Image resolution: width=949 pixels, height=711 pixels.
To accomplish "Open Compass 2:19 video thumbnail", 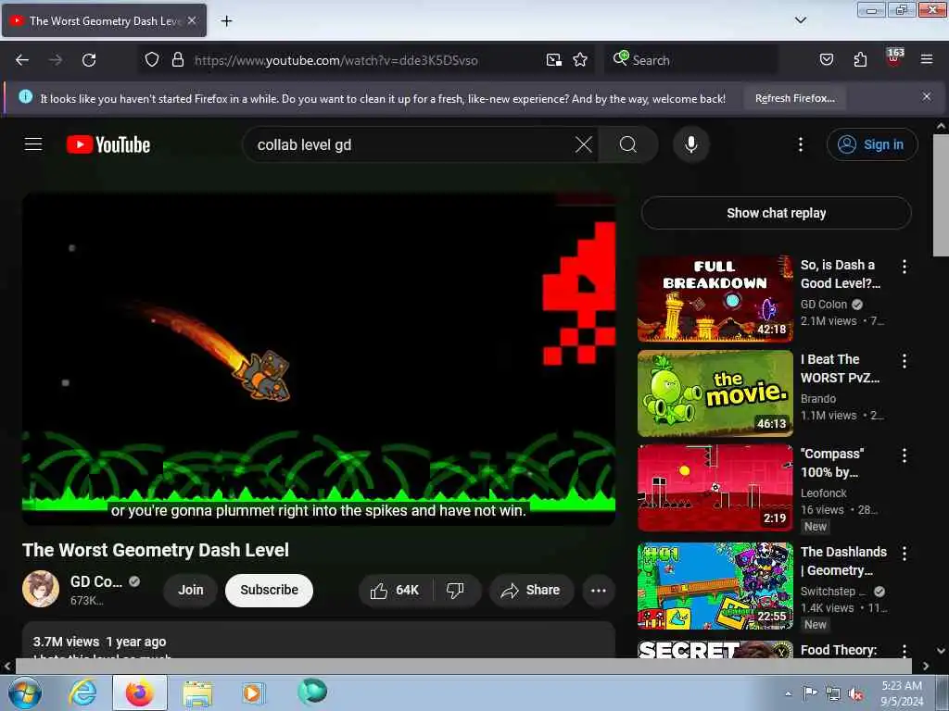I will click(715, 488).
